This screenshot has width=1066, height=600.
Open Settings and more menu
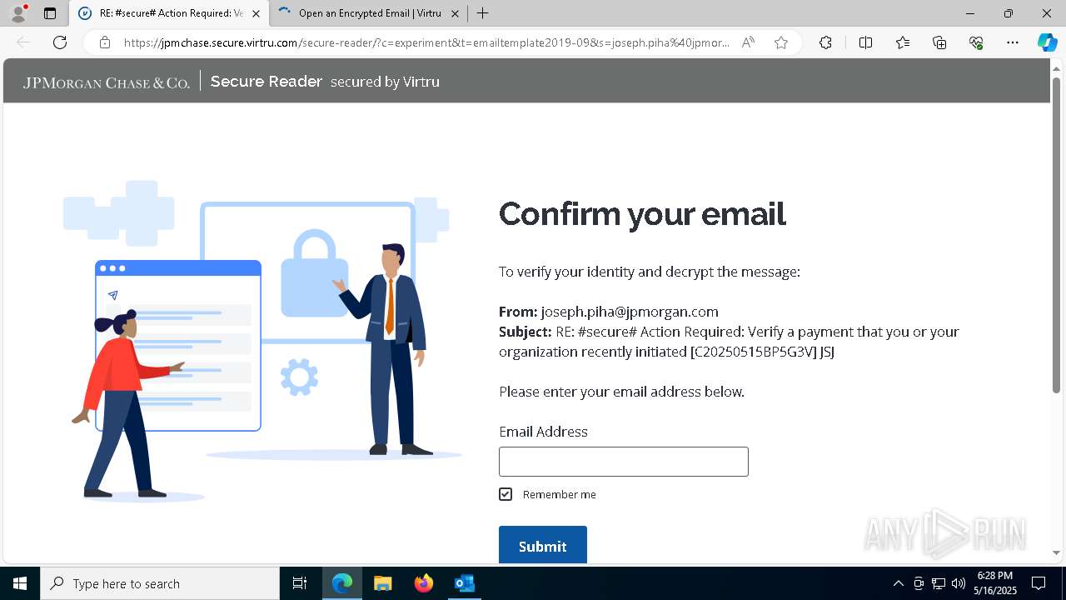tap(1013, 42)
